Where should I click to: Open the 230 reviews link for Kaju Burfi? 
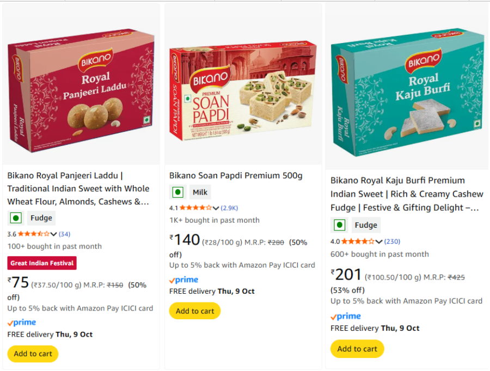(392, 241)
